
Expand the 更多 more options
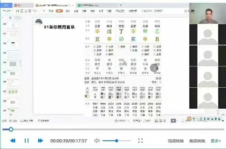pyautogui.click(x=216, y=141)
